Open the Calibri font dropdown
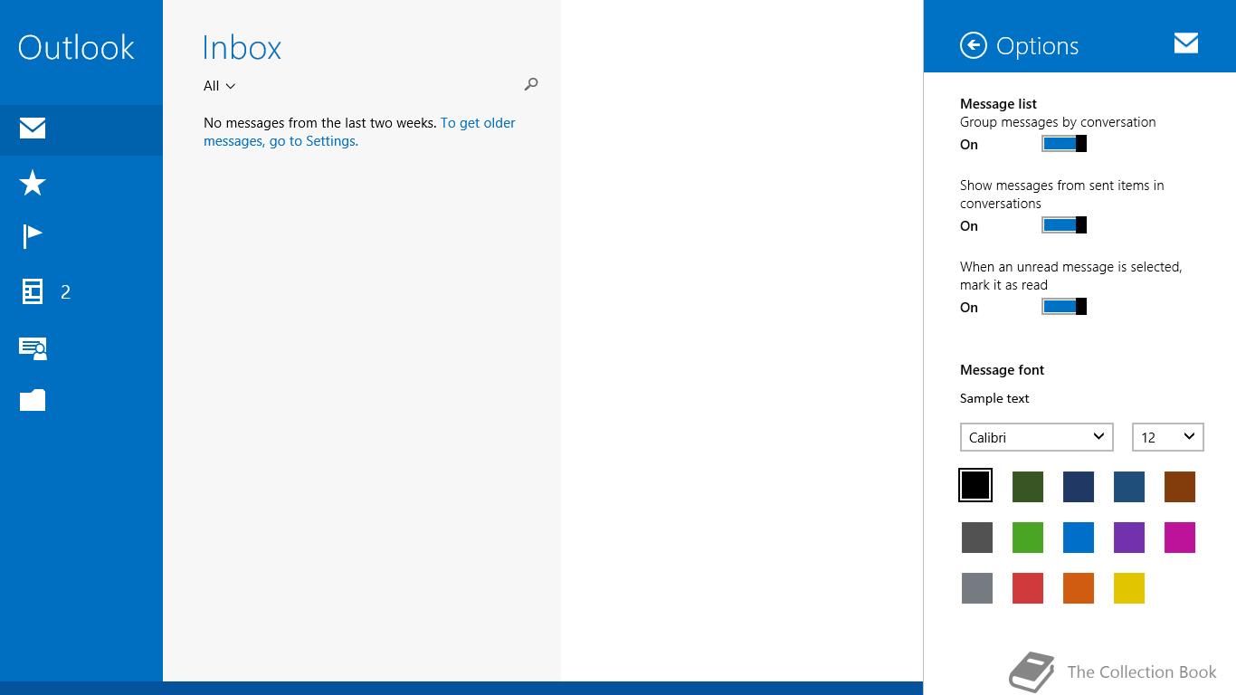Viewport: 1236px width, 695px height. pos(1037,437)
